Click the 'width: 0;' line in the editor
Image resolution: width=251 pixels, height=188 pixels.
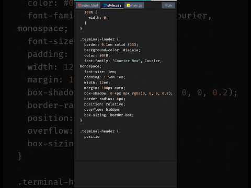point(98,18)
